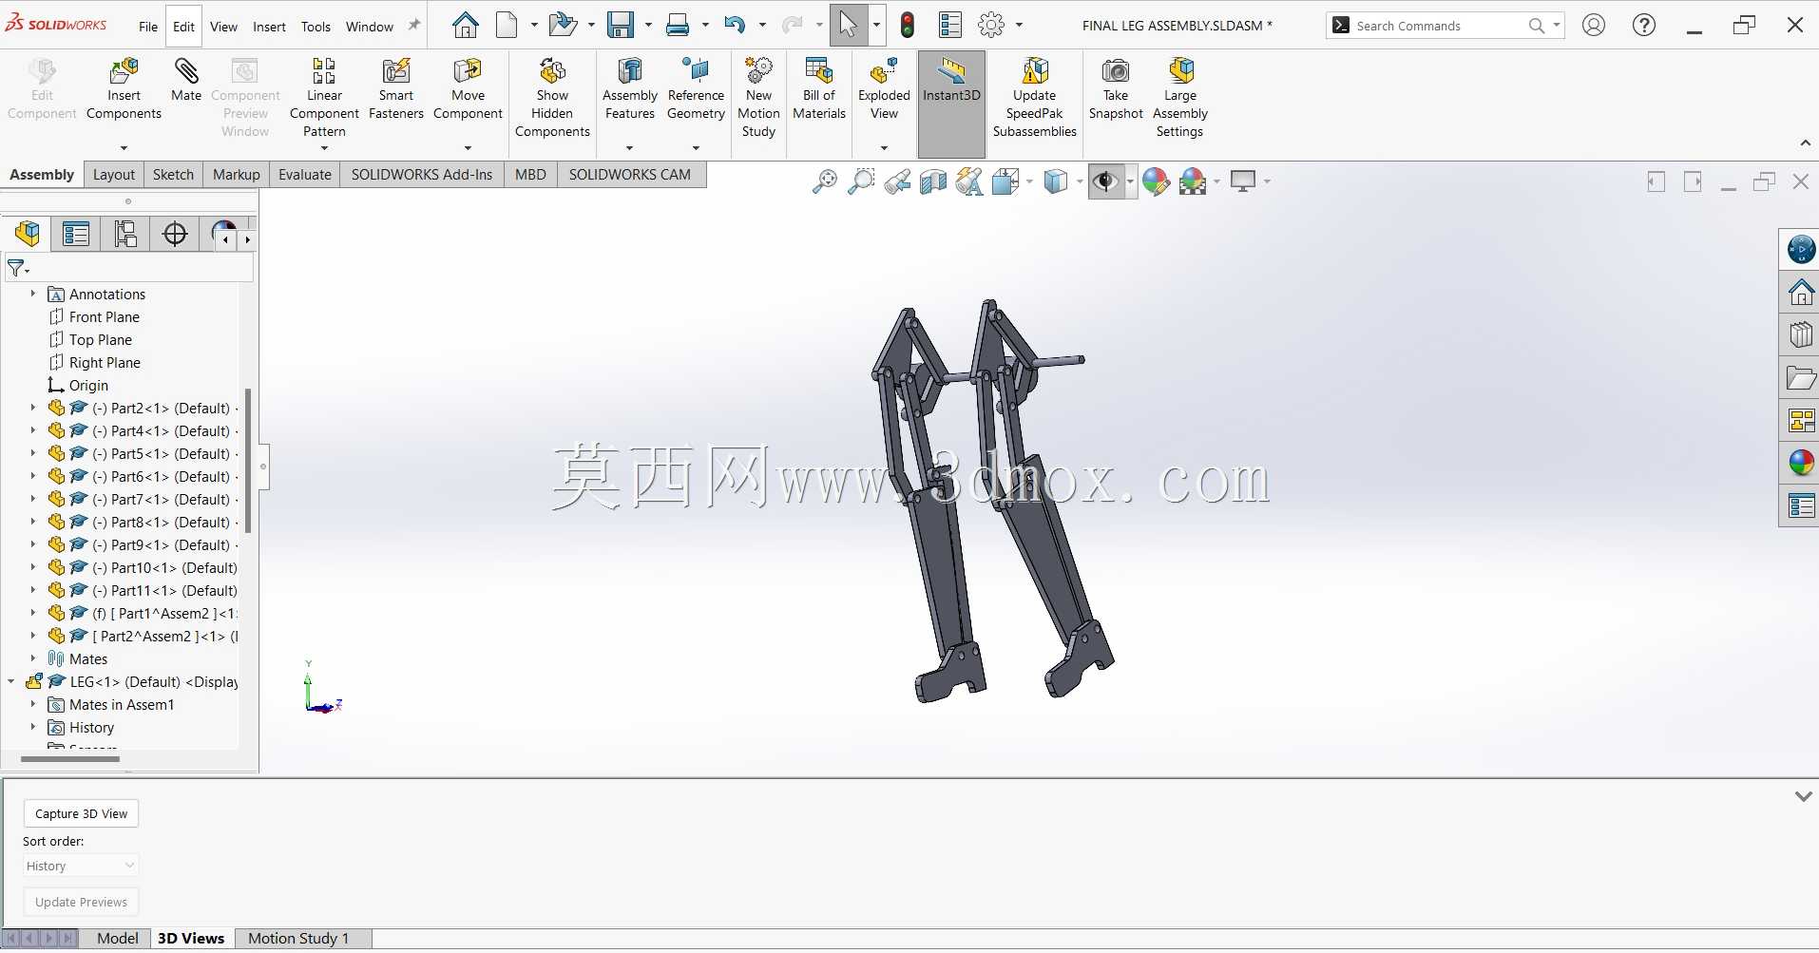Screen dimensions: 1819x953
Task: Open the Display Style dropdown arrow
Action: (x=1080, y=181)
